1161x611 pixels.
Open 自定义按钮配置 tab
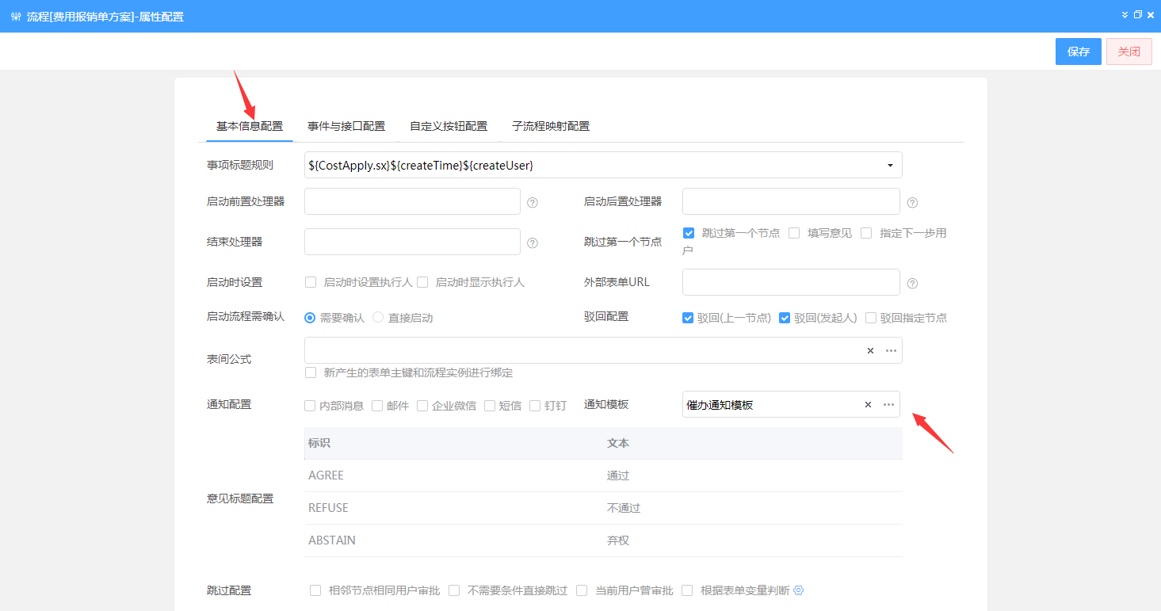[449, 126]
